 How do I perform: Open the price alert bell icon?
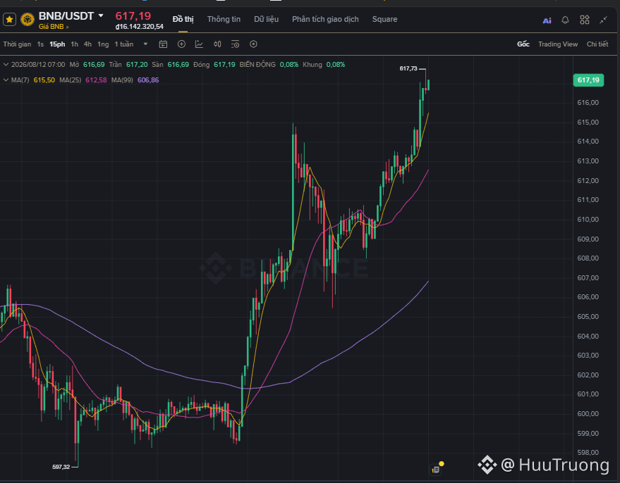[x=566, y=20]
